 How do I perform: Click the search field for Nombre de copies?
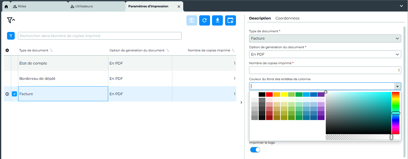click(x=100, y=36)
